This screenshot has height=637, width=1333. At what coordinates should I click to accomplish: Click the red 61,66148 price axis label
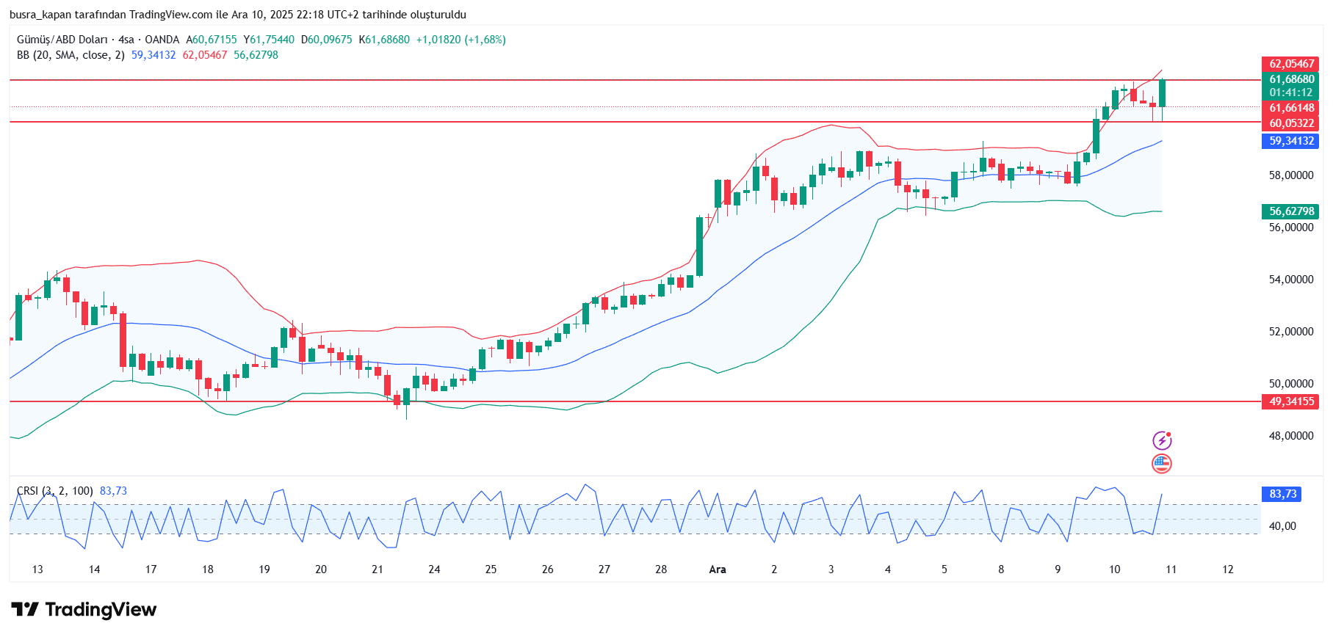point(1290,108)
